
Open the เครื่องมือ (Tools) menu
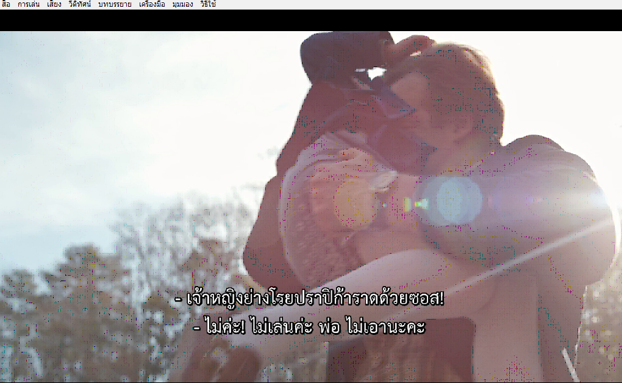pos(152,4)
